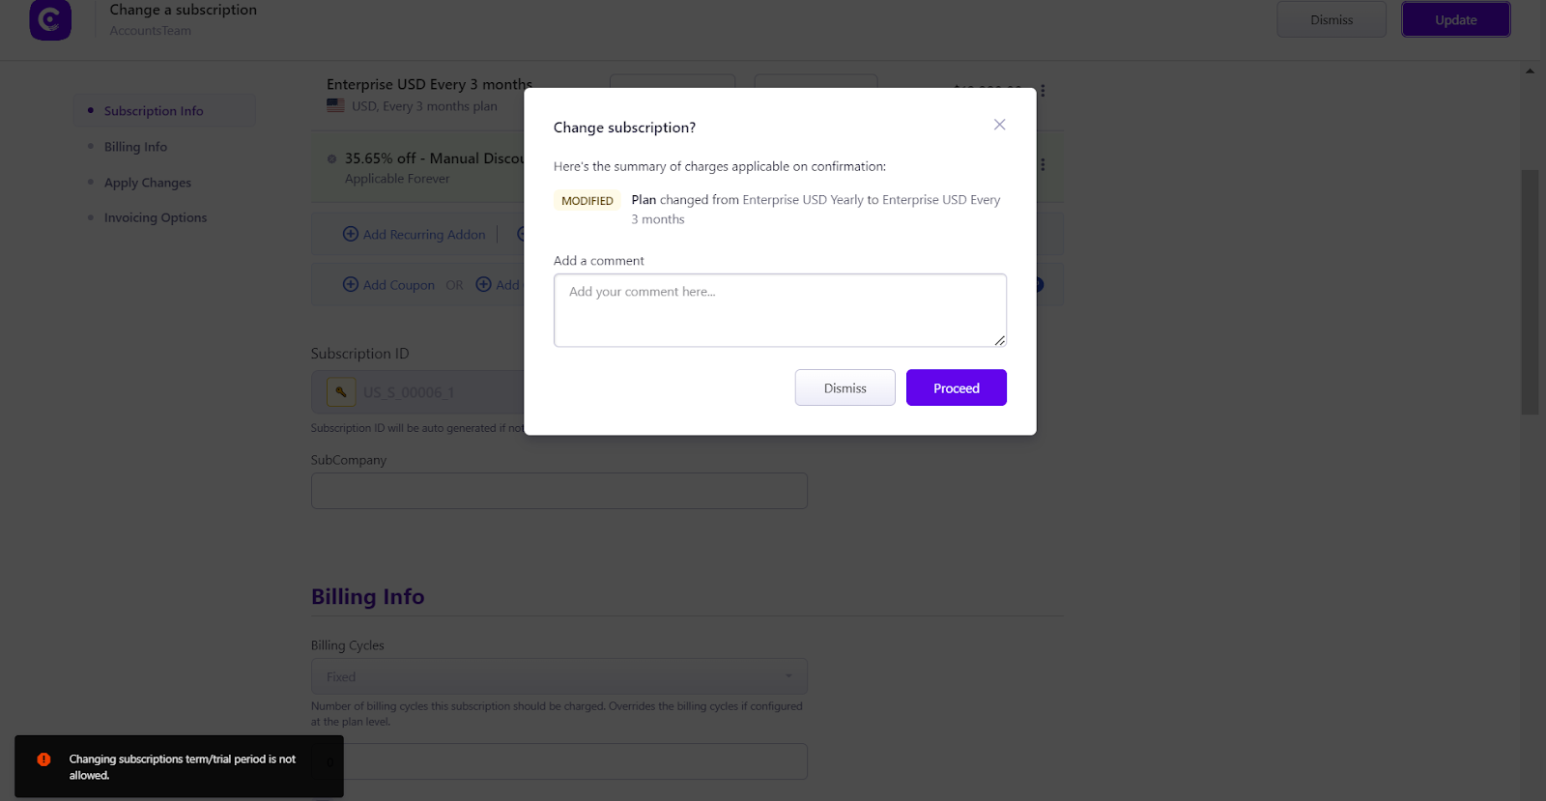Click the SubCompany input field
The height and width of the screenshot is (801, 1546).
tap(559, 491)
